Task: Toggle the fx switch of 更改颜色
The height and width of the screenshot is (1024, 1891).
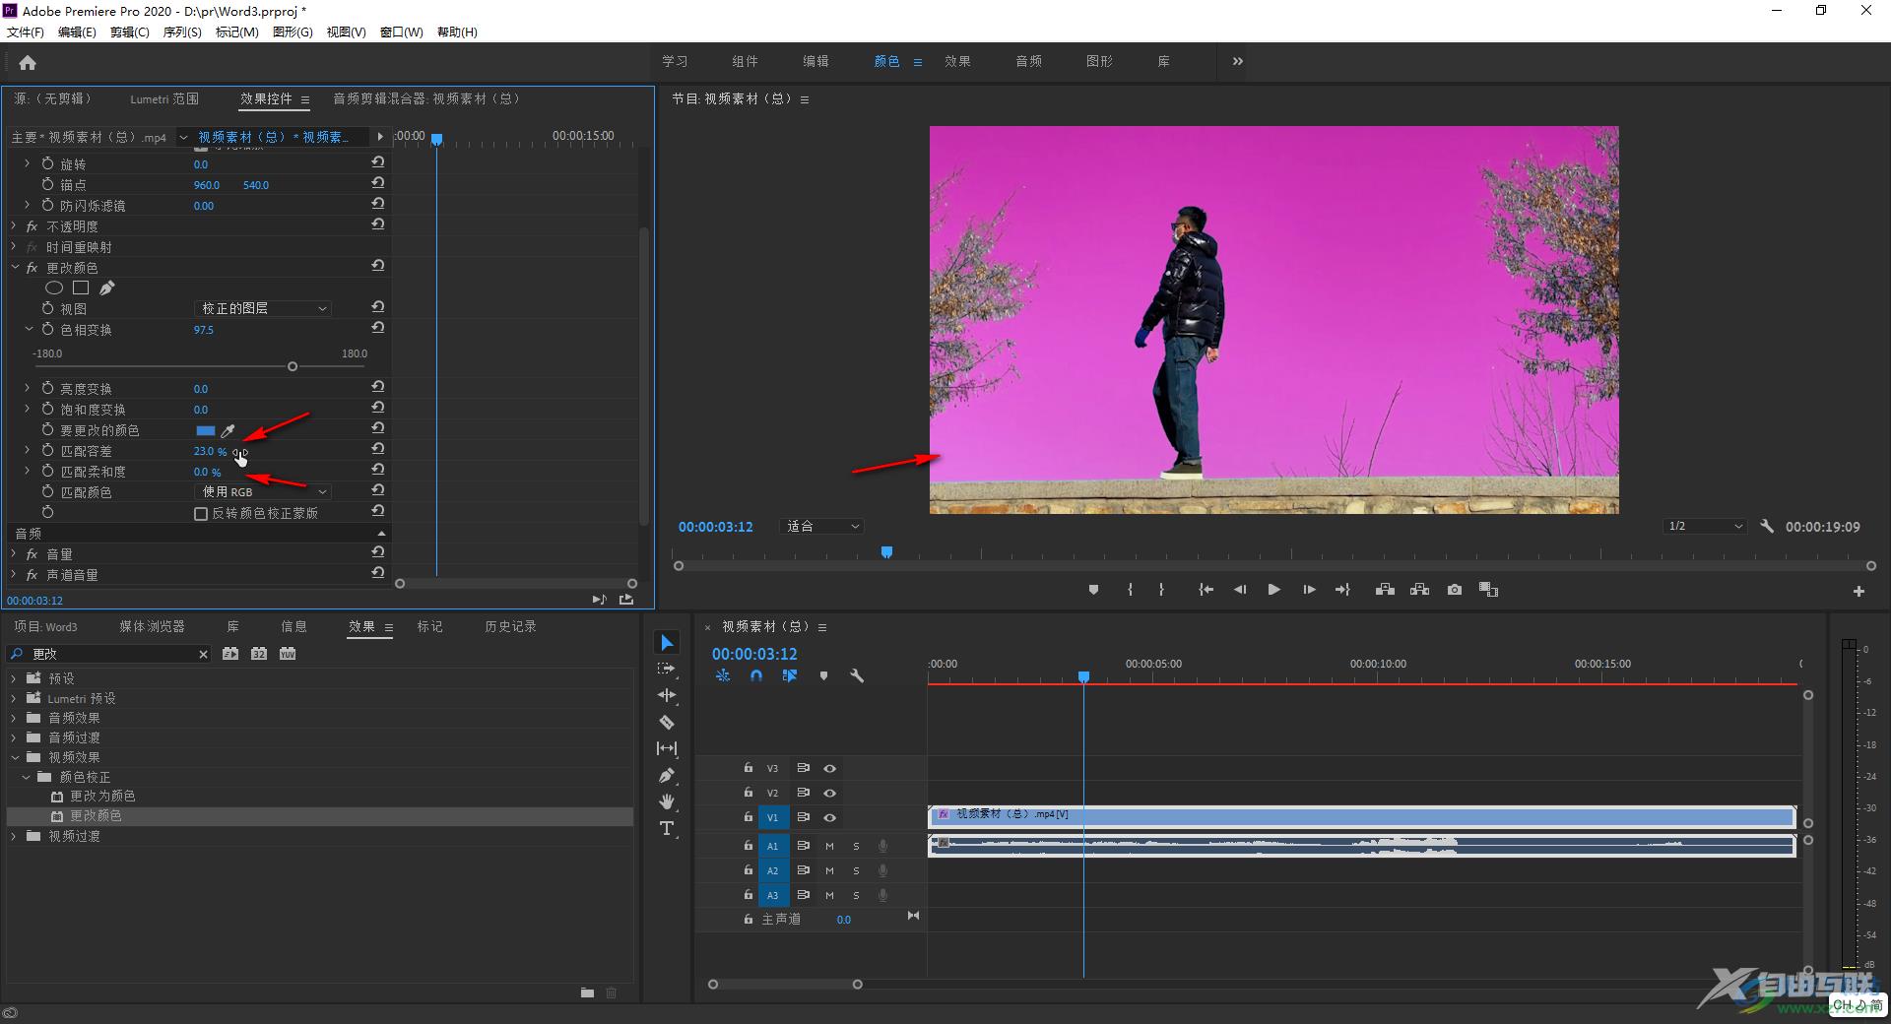Action: pyautogui.click(x=32, y=268)
